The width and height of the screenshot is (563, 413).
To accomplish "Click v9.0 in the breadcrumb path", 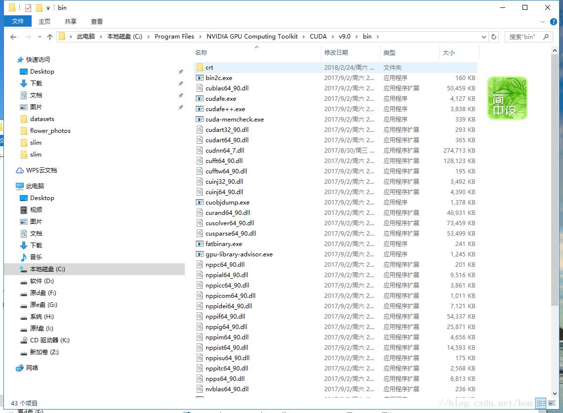I will click(x=345, y=36).
